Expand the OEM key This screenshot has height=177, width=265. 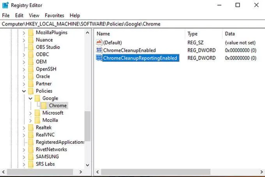[x=24, y=62]
